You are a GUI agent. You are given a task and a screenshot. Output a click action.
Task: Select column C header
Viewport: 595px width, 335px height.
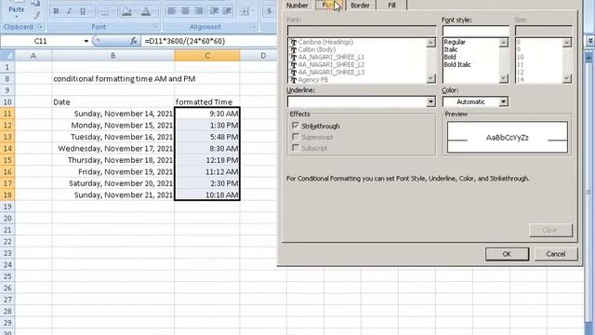coord(207,56)
